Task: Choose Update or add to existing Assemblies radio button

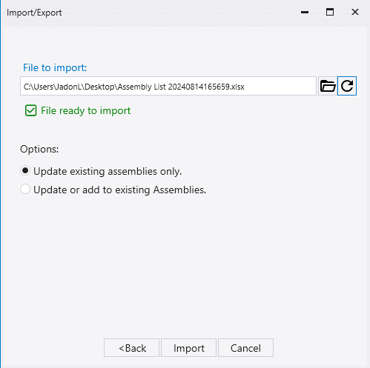Action: 25,190
